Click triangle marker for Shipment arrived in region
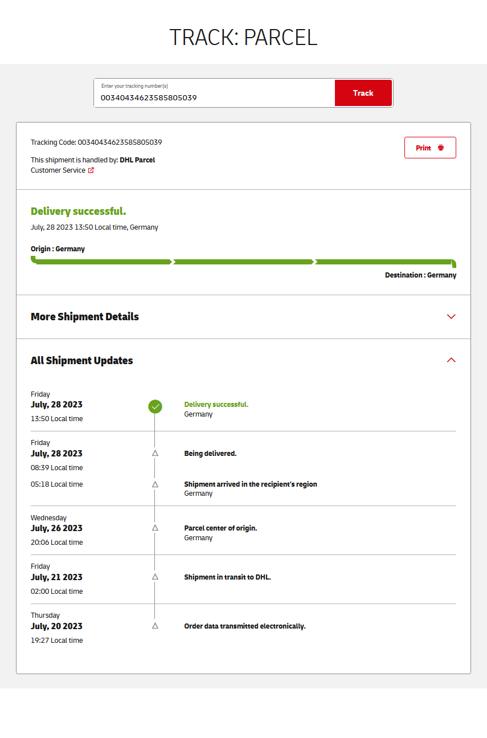The width and height of the screenshot is (487, 738). 155,484
